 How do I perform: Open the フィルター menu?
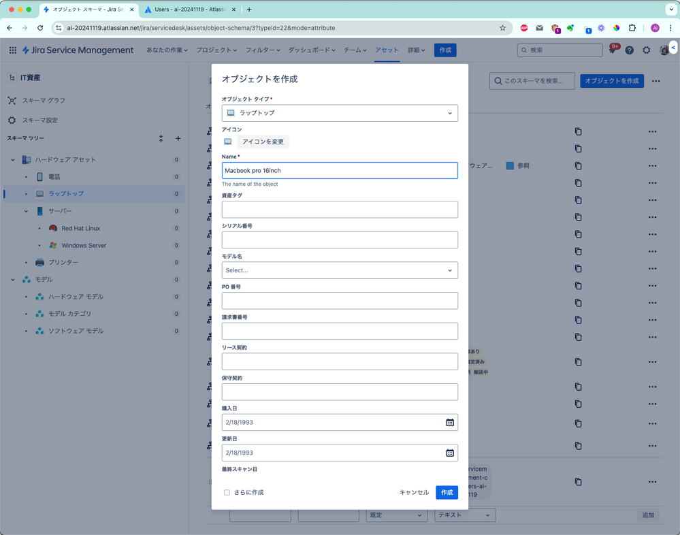pyautogui.click(x=262, y=50)
